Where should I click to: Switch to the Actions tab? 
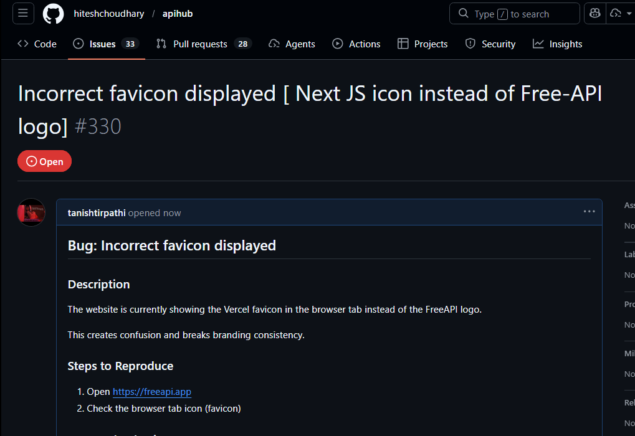point(356,44)
